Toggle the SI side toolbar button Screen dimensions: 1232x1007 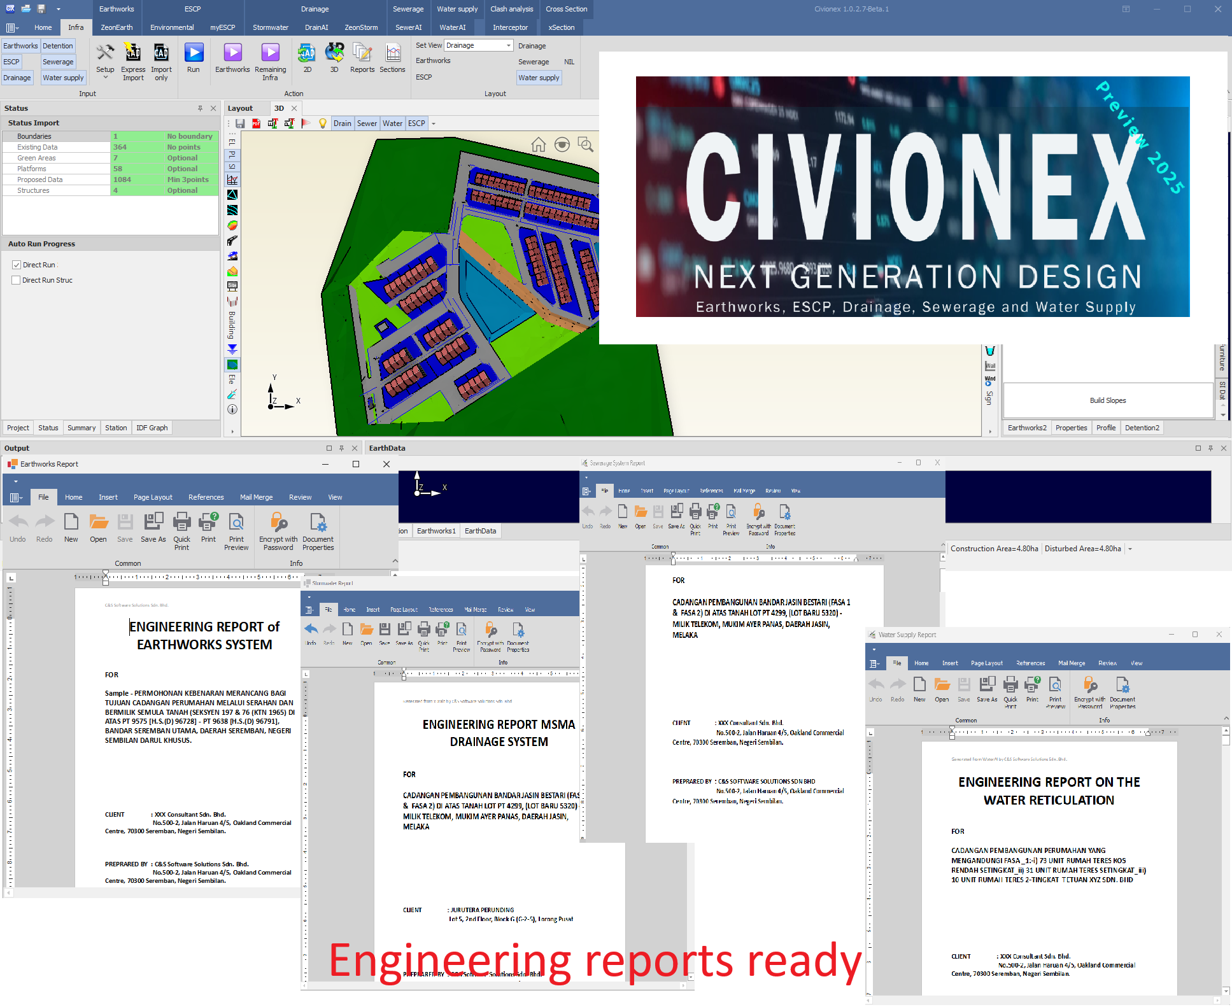232,166
